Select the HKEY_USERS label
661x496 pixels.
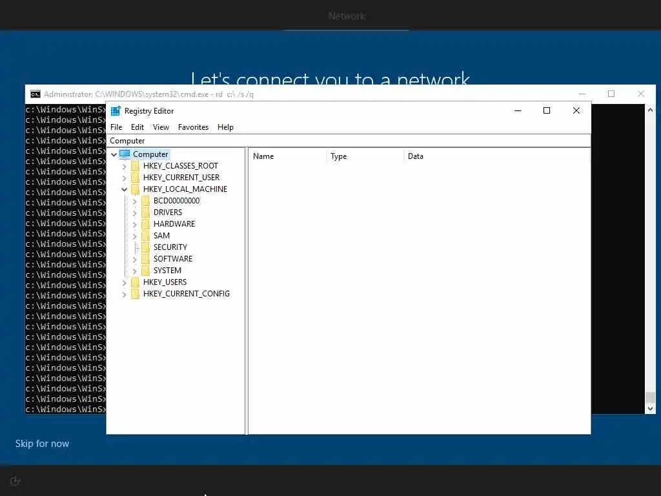[165, 282]
